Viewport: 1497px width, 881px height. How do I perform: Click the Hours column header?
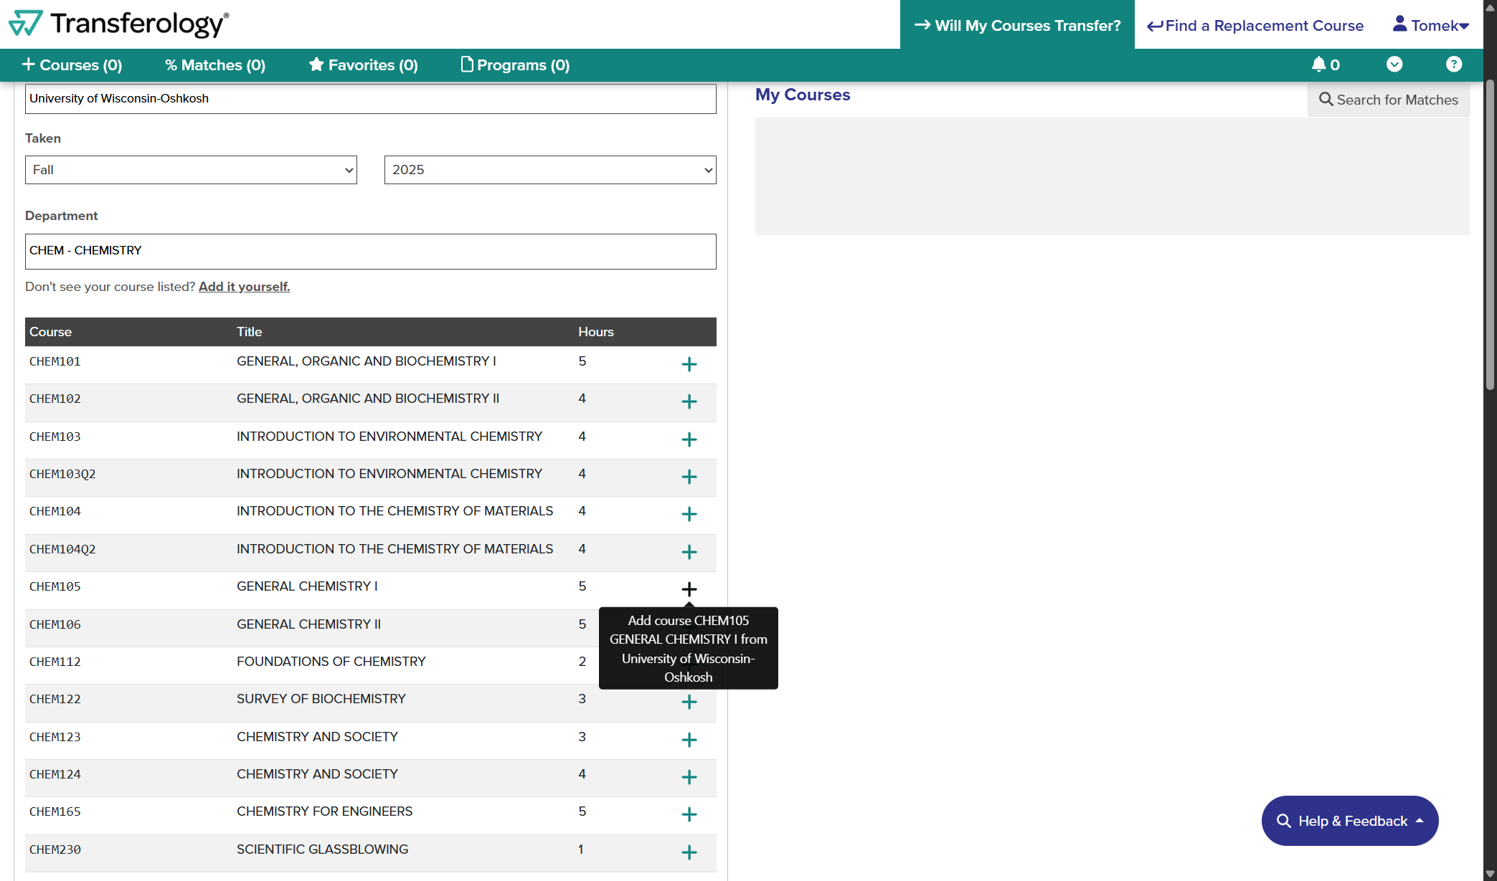pos(596,332)
